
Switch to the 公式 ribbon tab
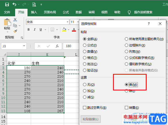coord(66,12)
